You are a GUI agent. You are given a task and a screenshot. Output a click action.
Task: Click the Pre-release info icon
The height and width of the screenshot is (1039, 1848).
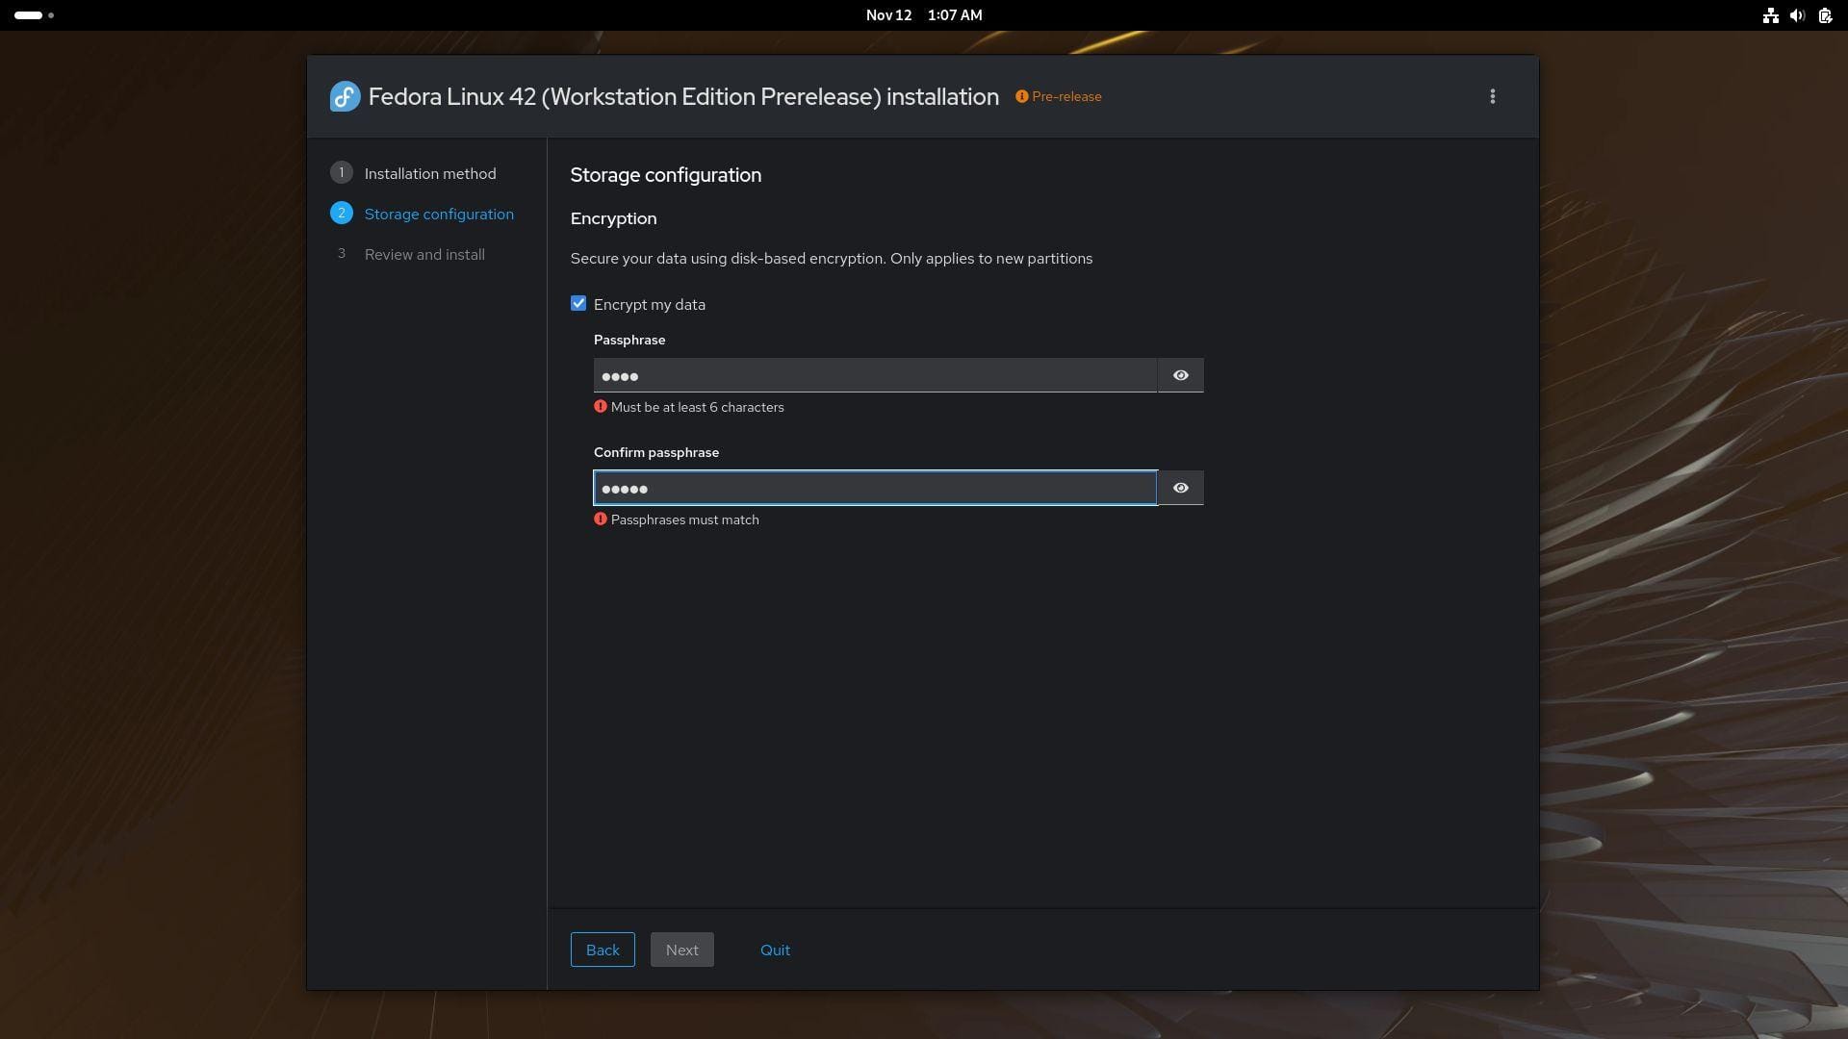point(1021,96)
